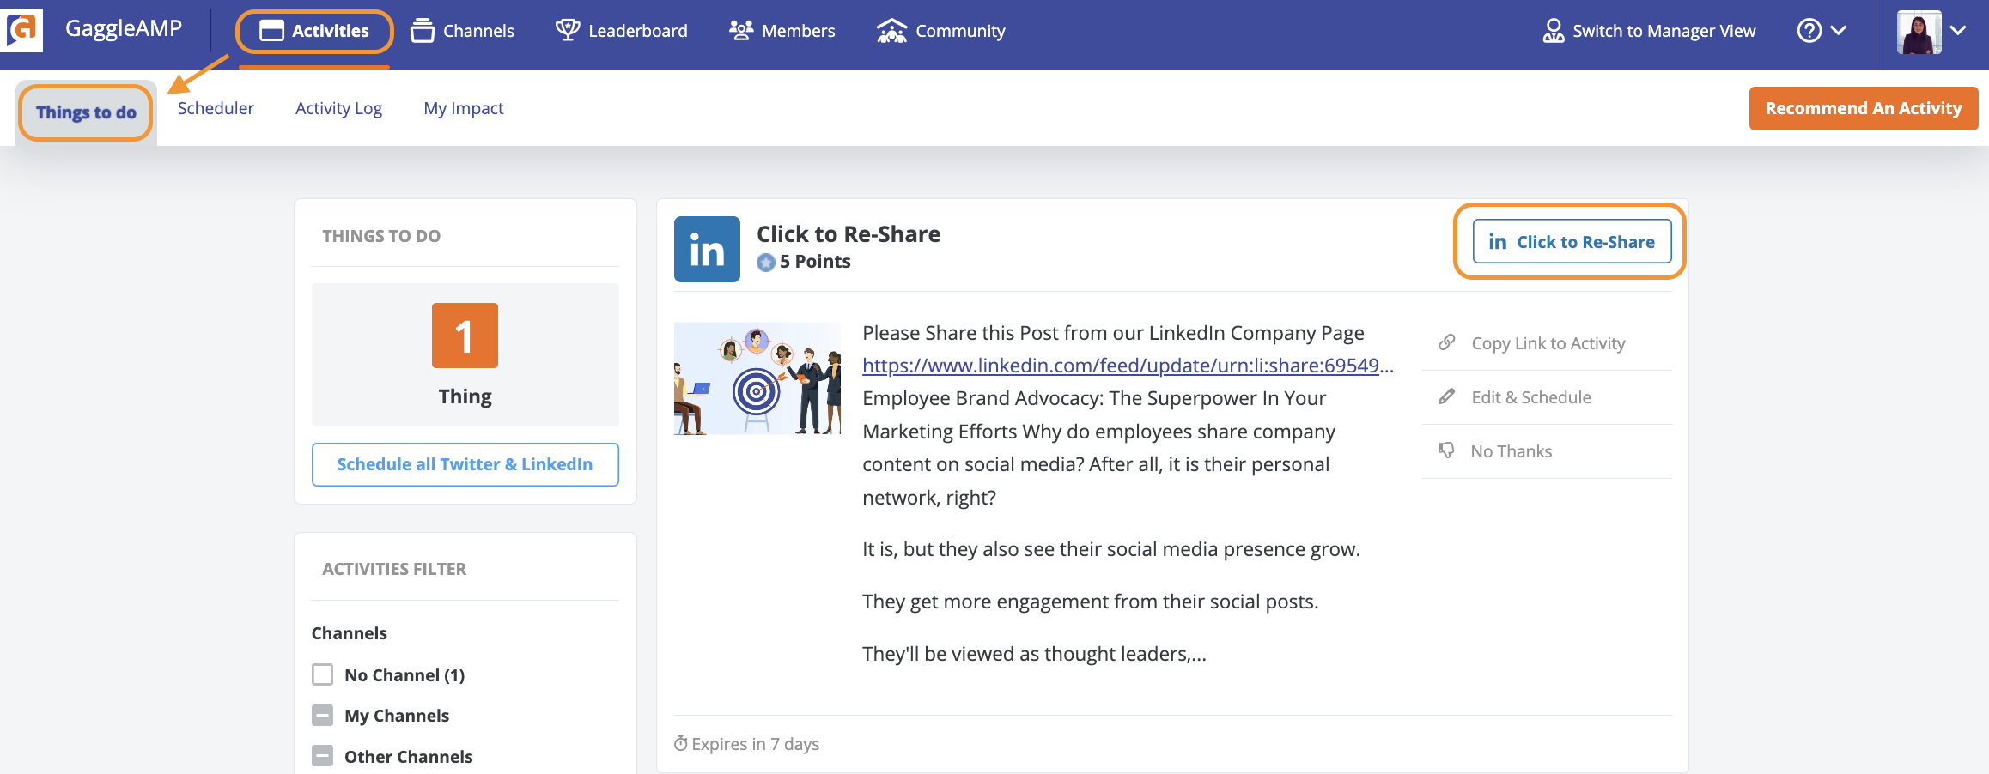
Task: Expand the help question-mark dropdown
Action: pos(1822,31)
